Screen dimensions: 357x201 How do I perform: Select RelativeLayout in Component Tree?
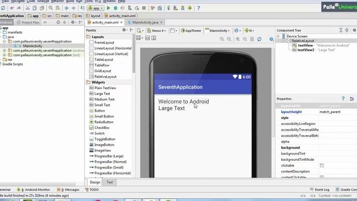[x=303, y=41]
